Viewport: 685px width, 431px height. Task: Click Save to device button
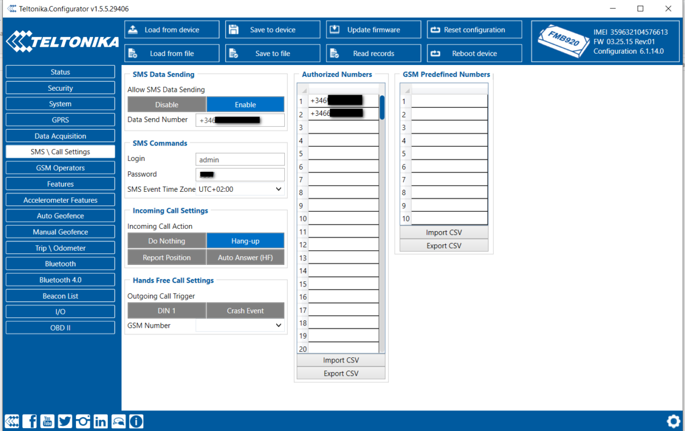pyautogui.click(x=272, y=30)
